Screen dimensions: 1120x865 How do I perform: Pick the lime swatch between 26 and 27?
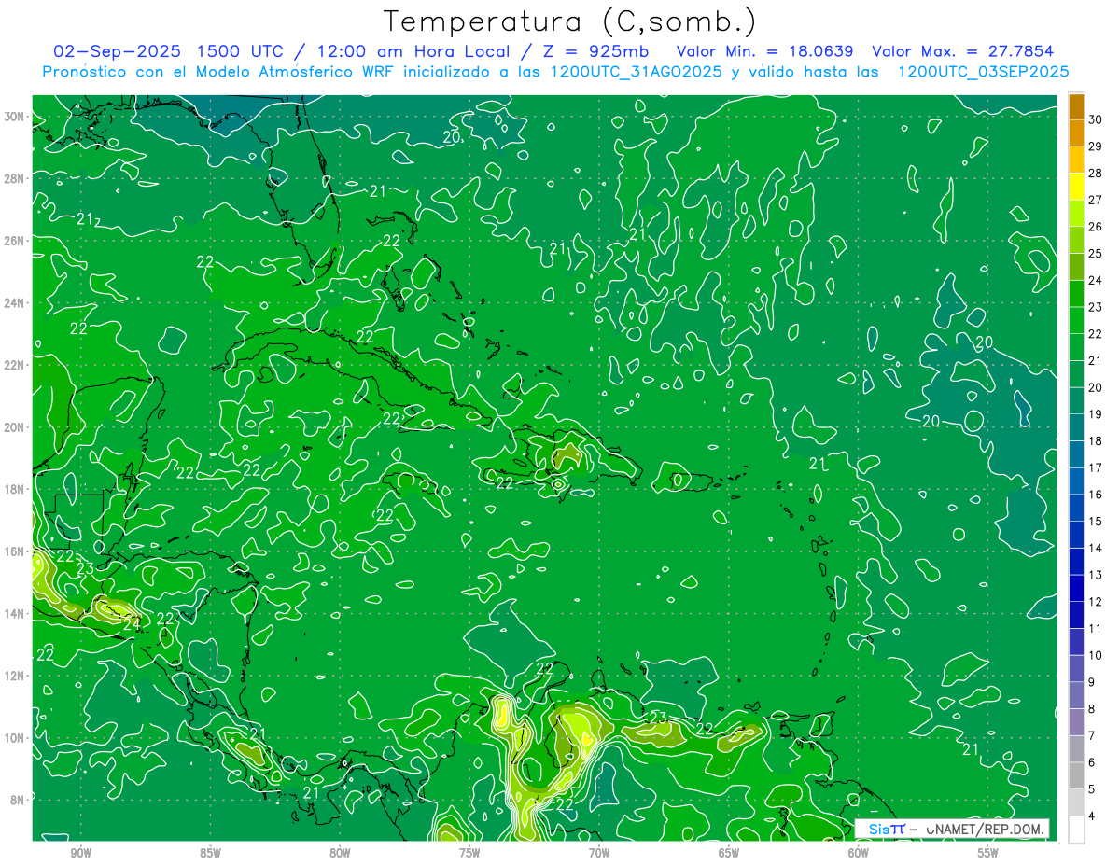(1076, 213)
